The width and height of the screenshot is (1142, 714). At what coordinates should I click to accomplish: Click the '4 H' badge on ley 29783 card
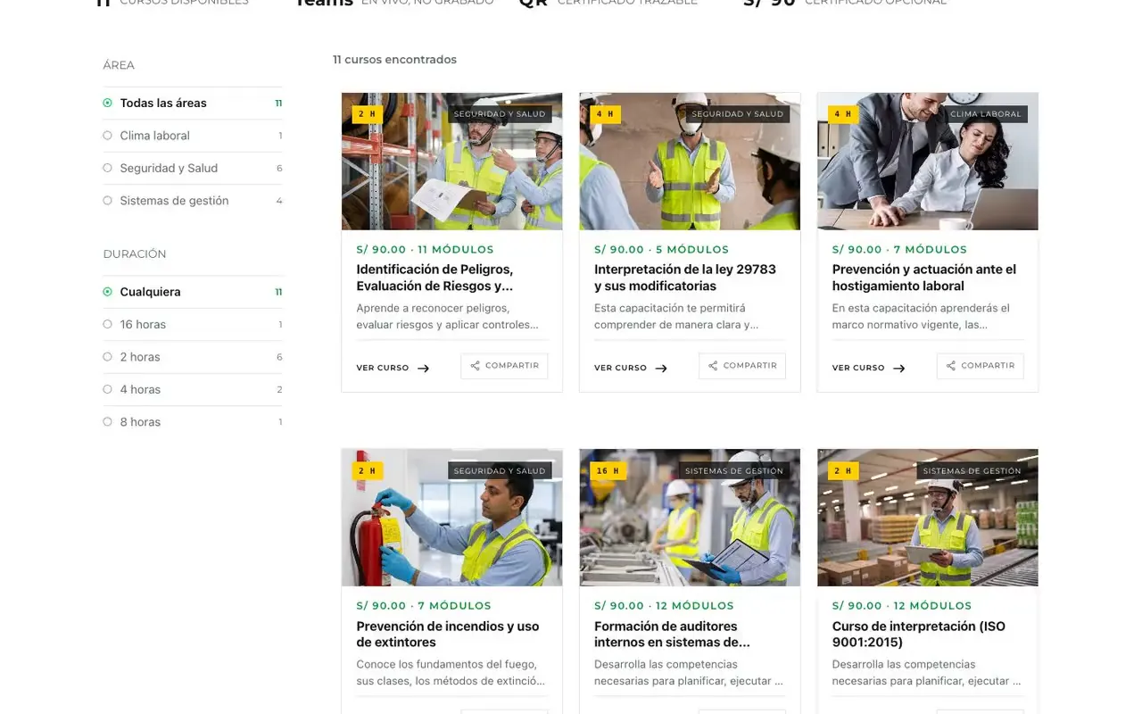pos(605,114)
